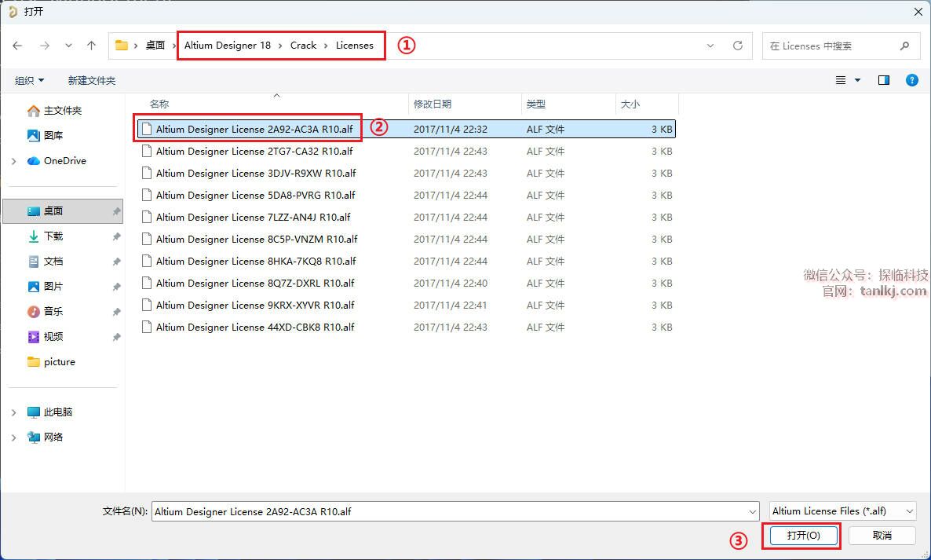
Task: Select Altium Designer 18 breadcrumb
Action: pos(228,45)
